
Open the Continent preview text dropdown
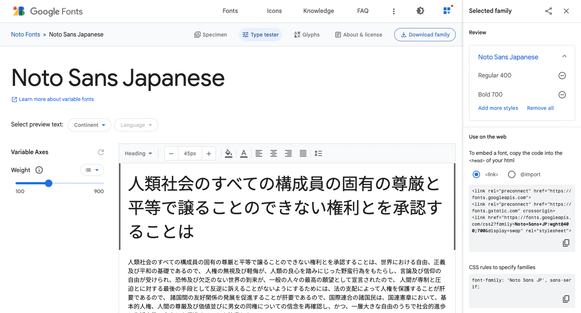[90, 125]
